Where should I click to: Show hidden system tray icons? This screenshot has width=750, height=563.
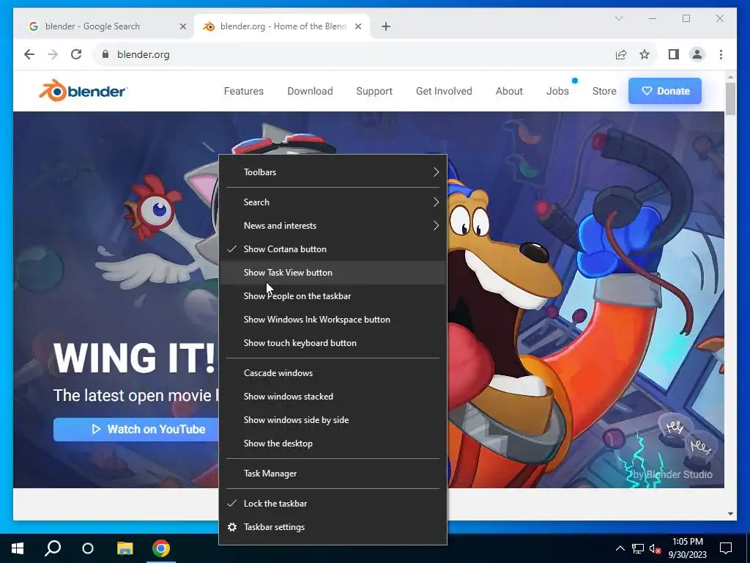(x=620, y=548)
